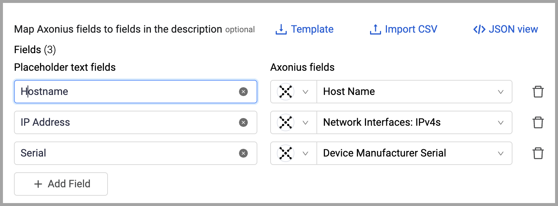The image size is (558, 206).
Task: Download the mapping Template
Action: (x=304, y=29)
